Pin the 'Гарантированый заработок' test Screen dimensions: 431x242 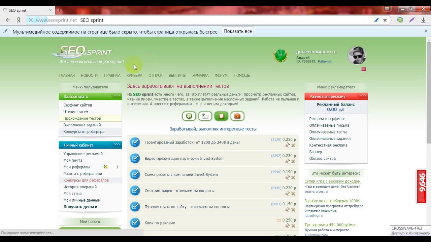tap(287, 145)
